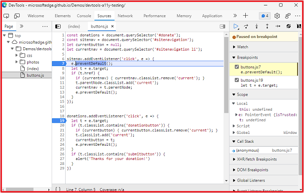Click the plus icon to add tool
This screenshot has height=193, width=304.
pos(245,15)
